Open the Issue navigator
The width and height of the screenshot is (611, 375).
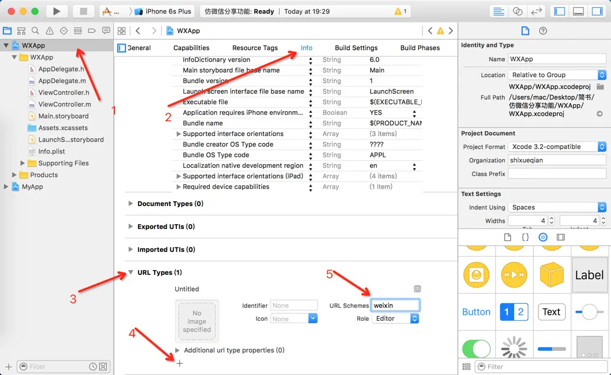click(x=50, y=31)
